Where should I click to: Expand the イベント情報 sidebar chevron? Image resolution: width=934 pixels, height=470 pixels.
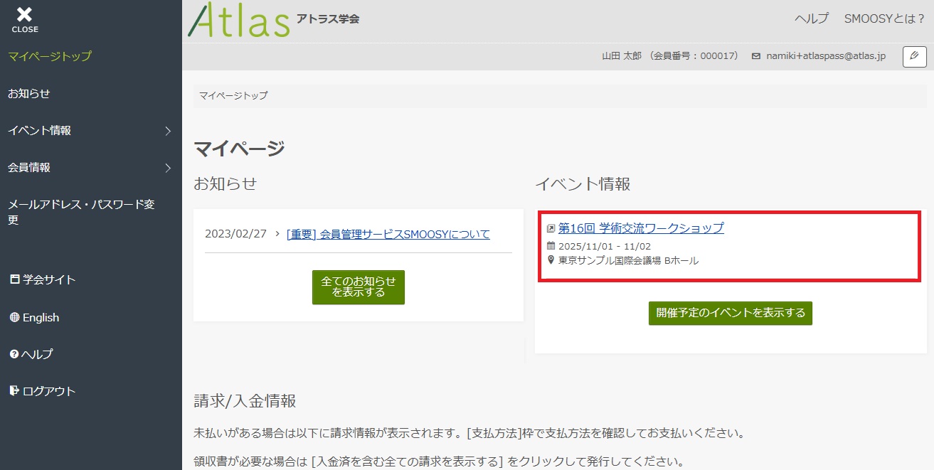[168, 131]
